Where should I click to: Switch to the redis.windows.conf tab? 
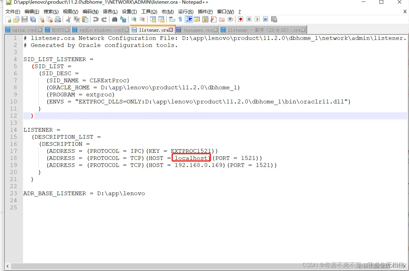pos(101,30)
